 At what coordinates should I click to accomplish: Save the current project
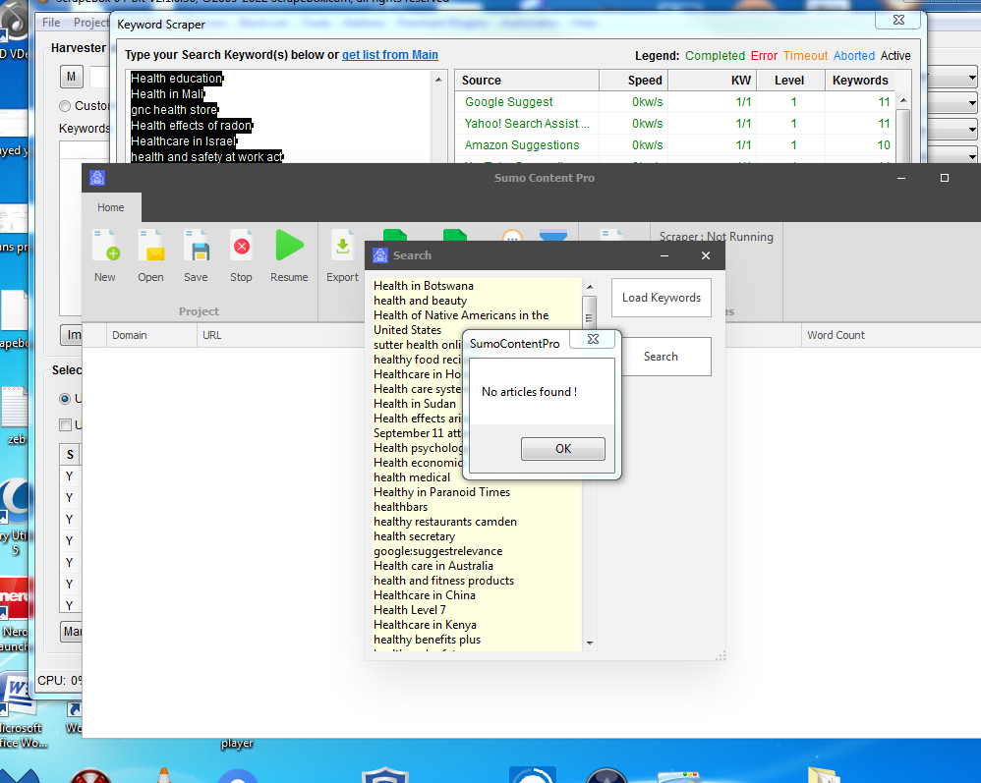[196, 255]
